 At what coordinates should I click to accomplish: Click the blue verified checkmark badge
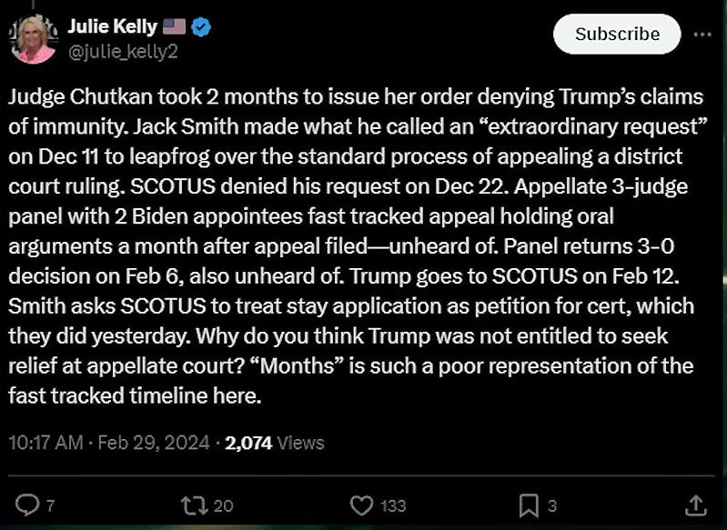click(201, 27)
